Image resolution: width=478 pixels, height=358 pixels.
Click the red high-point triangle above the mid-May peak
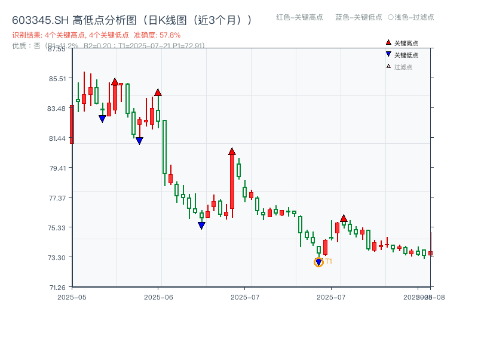[x=114, y=81]
